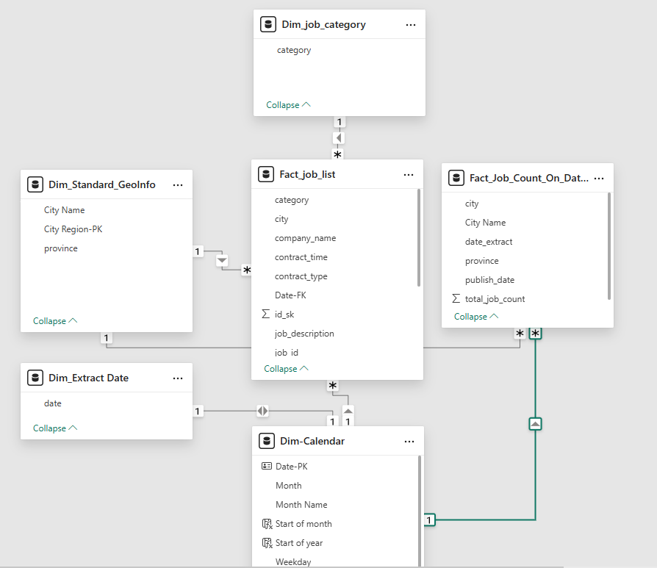Collapse the Fact_job_list table card

click(x=286, y=369)
